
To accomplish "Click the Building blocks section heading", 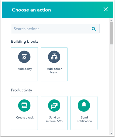I will tap(25, 42).
